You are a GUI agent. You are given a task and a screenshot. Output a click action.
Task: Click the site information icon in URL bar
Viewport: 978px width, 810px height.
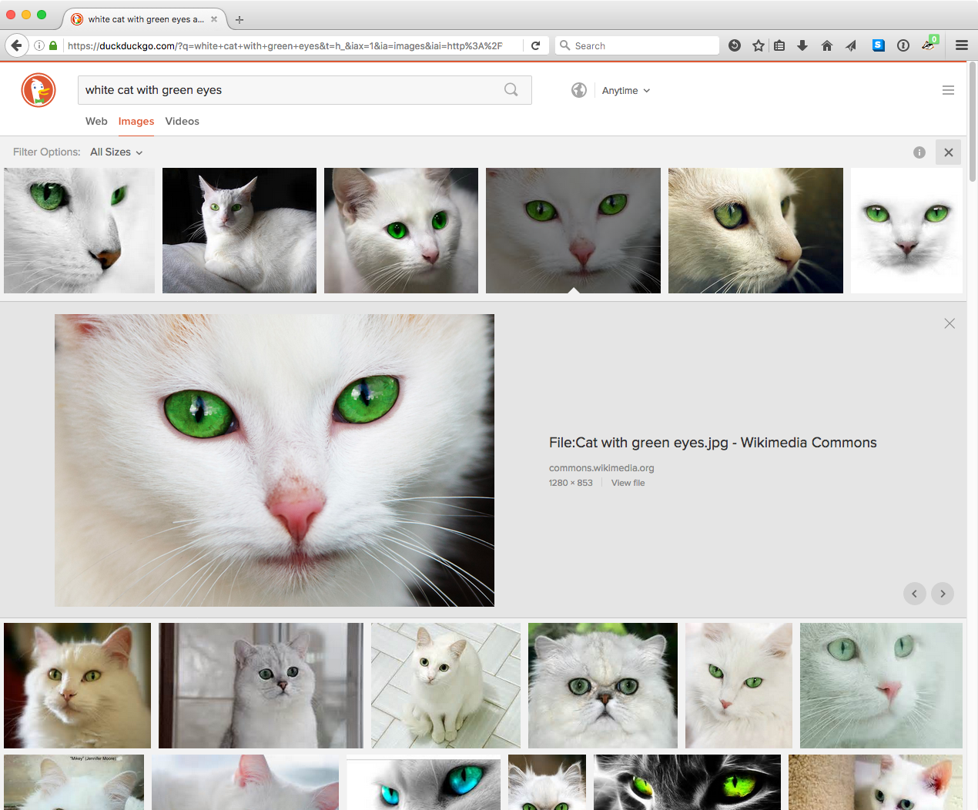[39, 45]
